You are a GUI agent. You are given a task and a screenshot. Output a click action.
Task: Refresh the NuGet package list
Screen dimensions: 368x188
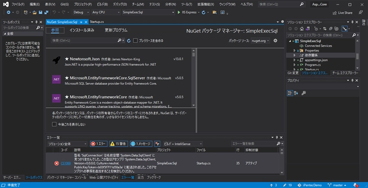[x=129, y=40]
